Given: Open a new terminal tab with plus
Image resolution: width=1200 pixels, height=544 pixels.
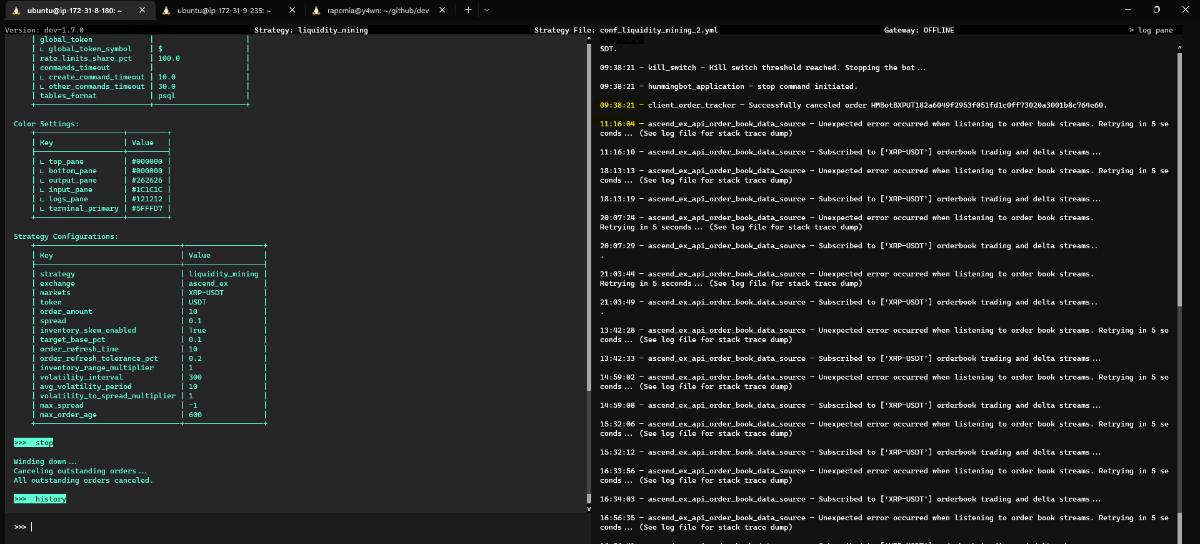Looking at the screenshot, I should (468, 10).
